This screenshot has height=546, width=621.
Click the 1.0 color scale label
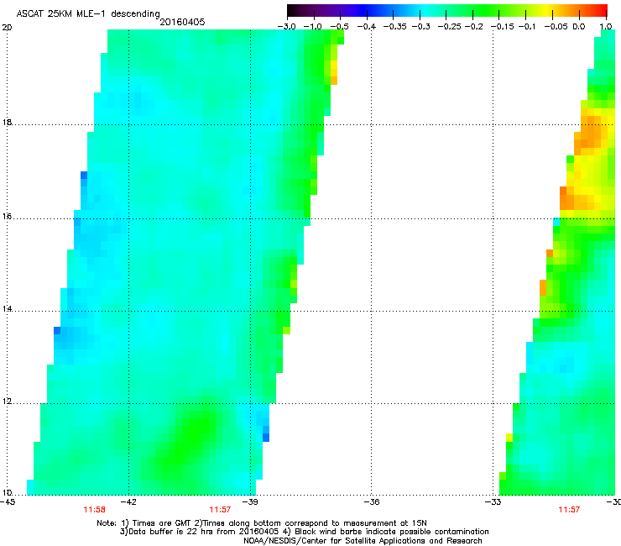(x=606, y=27)
